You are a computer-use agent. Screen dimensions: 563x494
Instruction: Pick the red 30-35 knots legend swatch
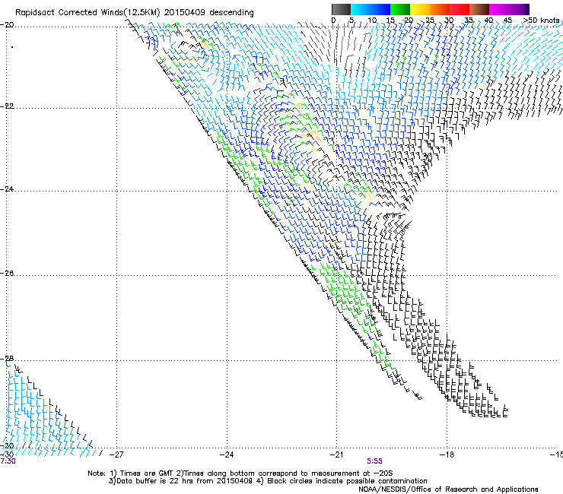(x=460, y=9)
